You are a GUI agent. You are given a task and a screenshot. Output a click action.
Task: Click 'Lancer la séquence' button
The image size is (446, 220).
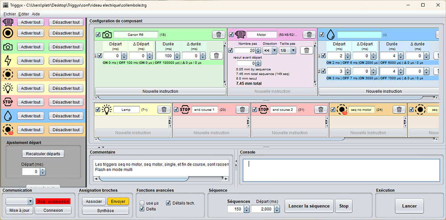point(309,206)
